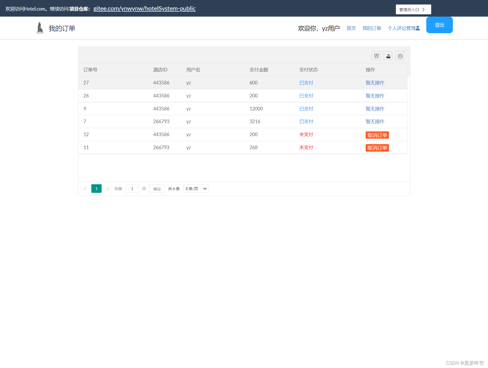Screen dimensions: 488x368
Task: Click the user profile icon beside 个人评论管理
Action: click(418, 28)
